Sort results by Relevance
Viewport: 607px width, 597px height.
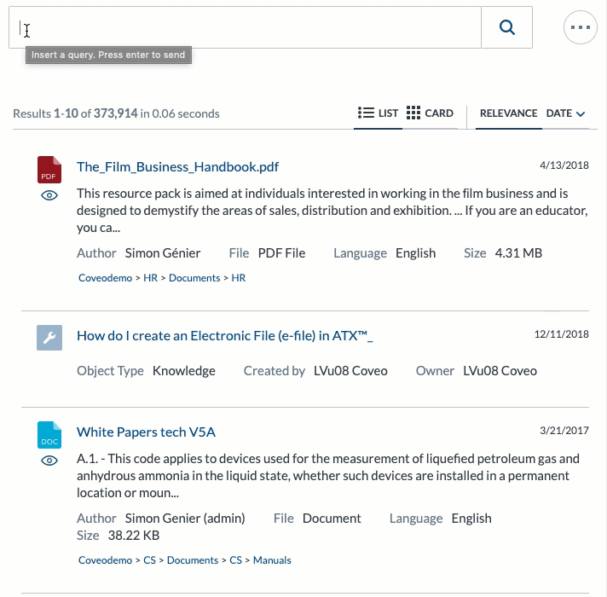click(x=508, y=113)
